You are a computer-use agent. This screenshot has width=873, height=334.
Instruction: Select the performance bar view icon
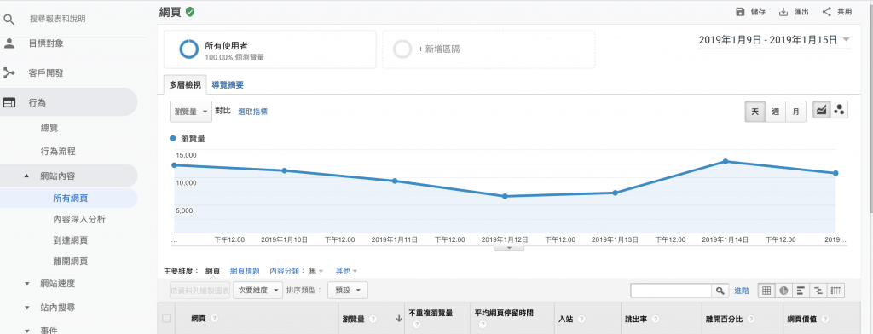pyautogui.click(x=801, y=290)
